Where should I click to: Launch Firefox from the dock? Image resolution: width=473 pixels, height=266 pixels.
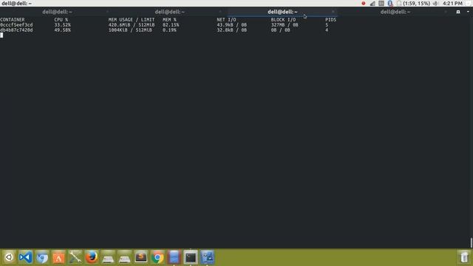[92, 257]
